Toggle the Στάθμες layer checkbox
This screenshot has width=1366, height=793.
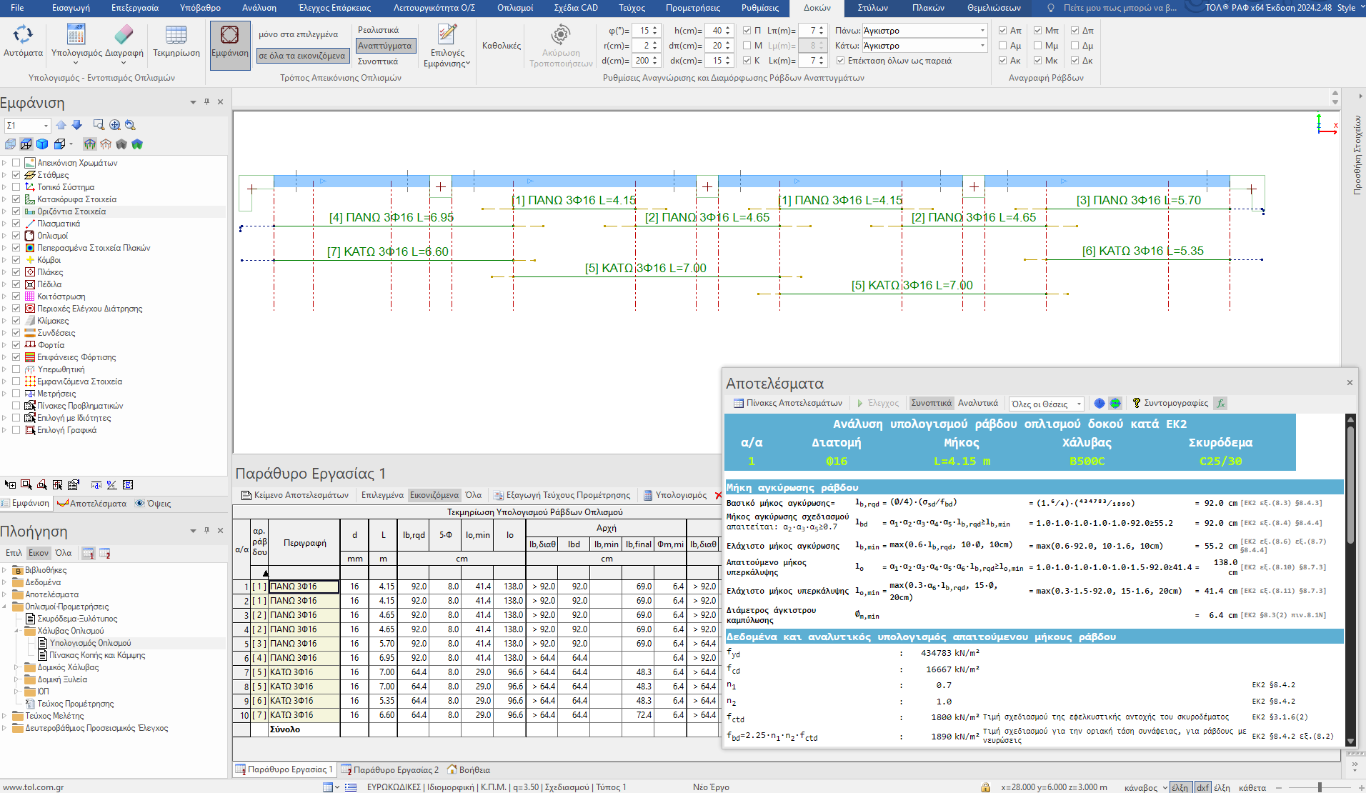[x=16, y=175]
